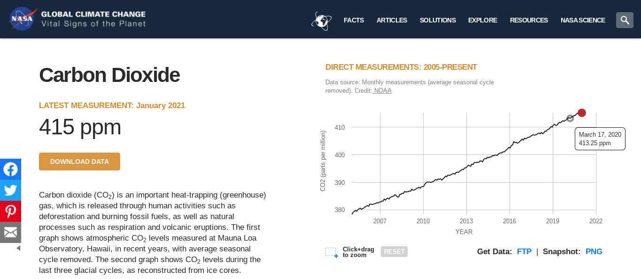Image resolution: width=641 pixels, height=279 pixels.
Task: Click the Download Data button
Action: pos(79,162)
